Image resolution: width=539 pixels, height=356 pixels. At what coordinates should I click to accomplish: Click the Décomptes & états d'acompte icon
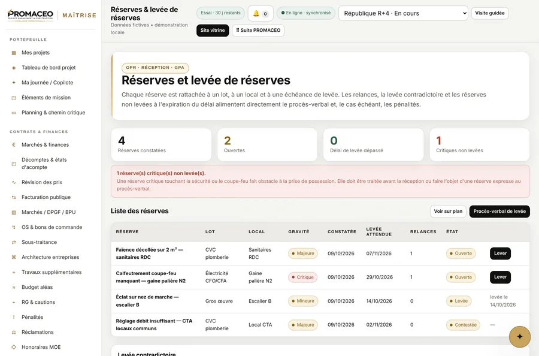click(x=14, y=164)
